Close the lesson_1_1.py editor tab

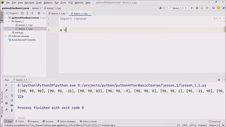67,13
